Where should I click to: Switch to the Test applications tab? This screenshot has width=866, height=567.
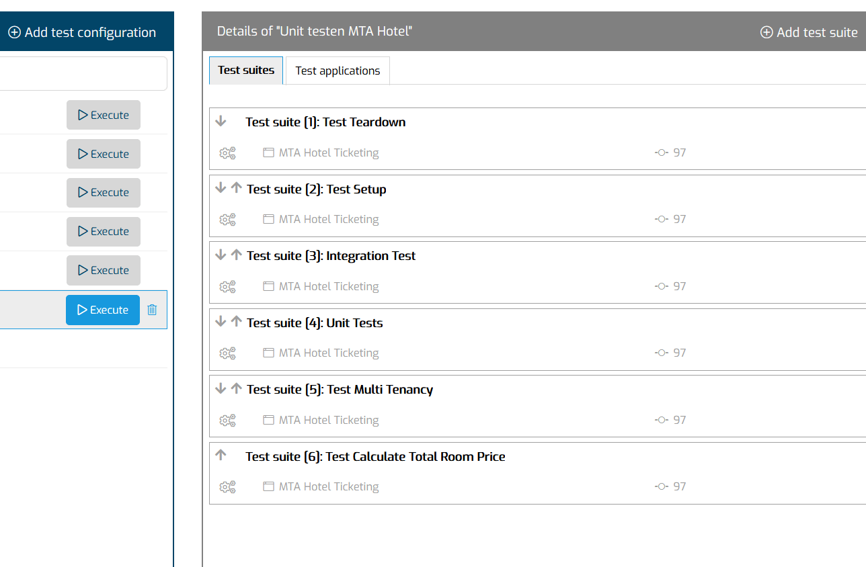coord(338,71)
